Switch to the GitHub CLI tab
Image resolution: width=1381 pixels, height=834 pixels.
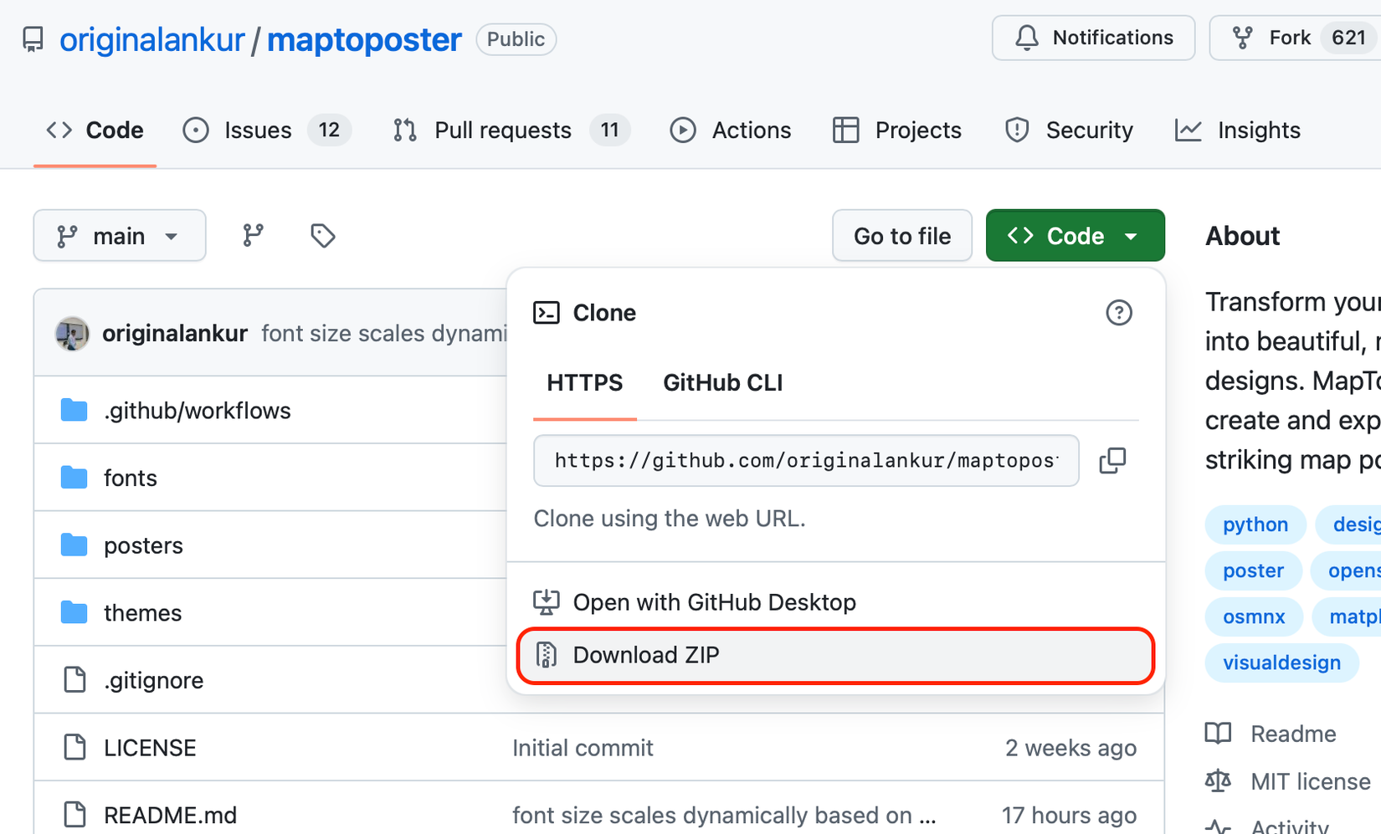722,383
